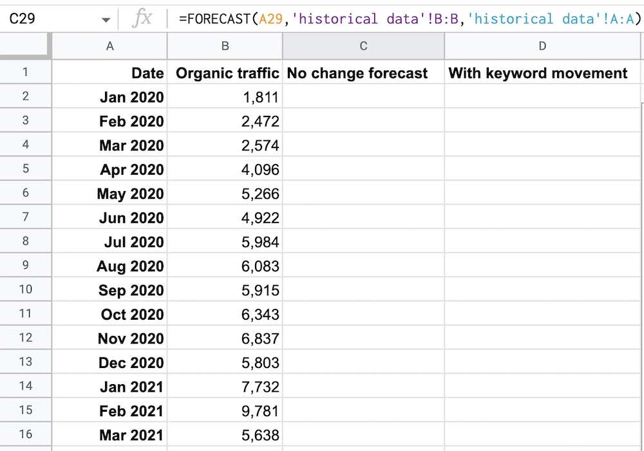Select row 8 header

(x=25, y=241)
